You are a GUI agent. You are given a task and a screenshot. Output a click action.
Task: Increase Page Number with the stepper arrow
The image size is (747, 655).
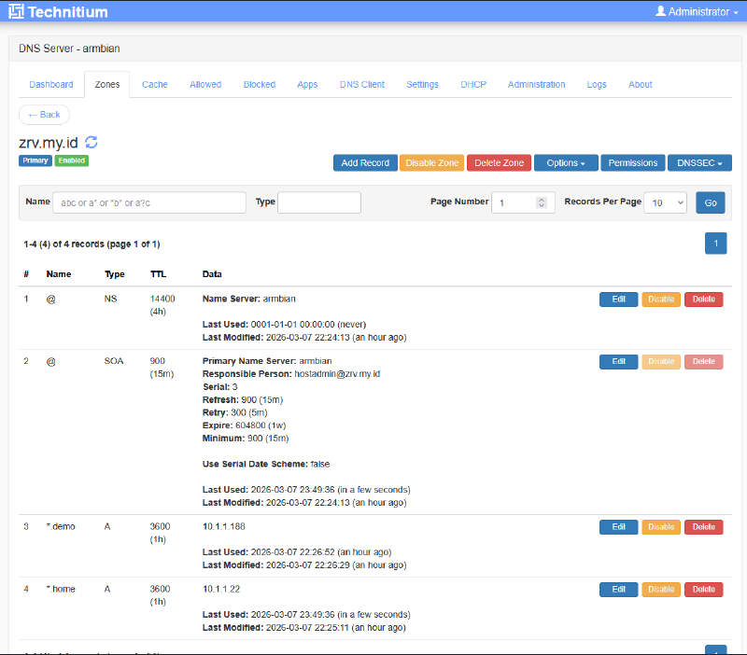[x=542, y=198]
